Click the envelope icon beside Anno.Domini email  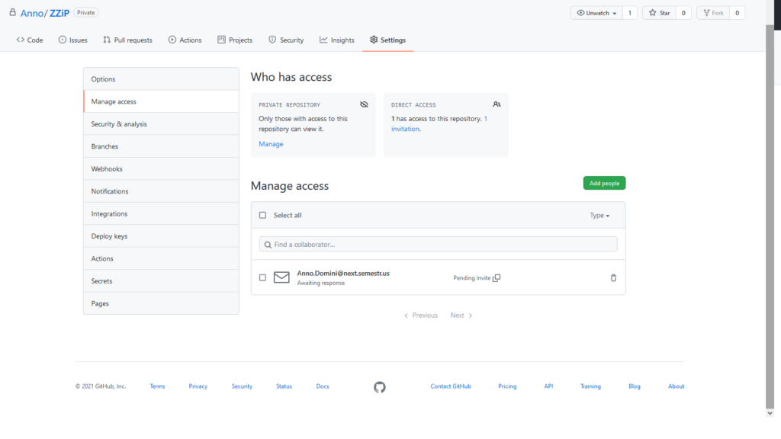pos(281,277)
